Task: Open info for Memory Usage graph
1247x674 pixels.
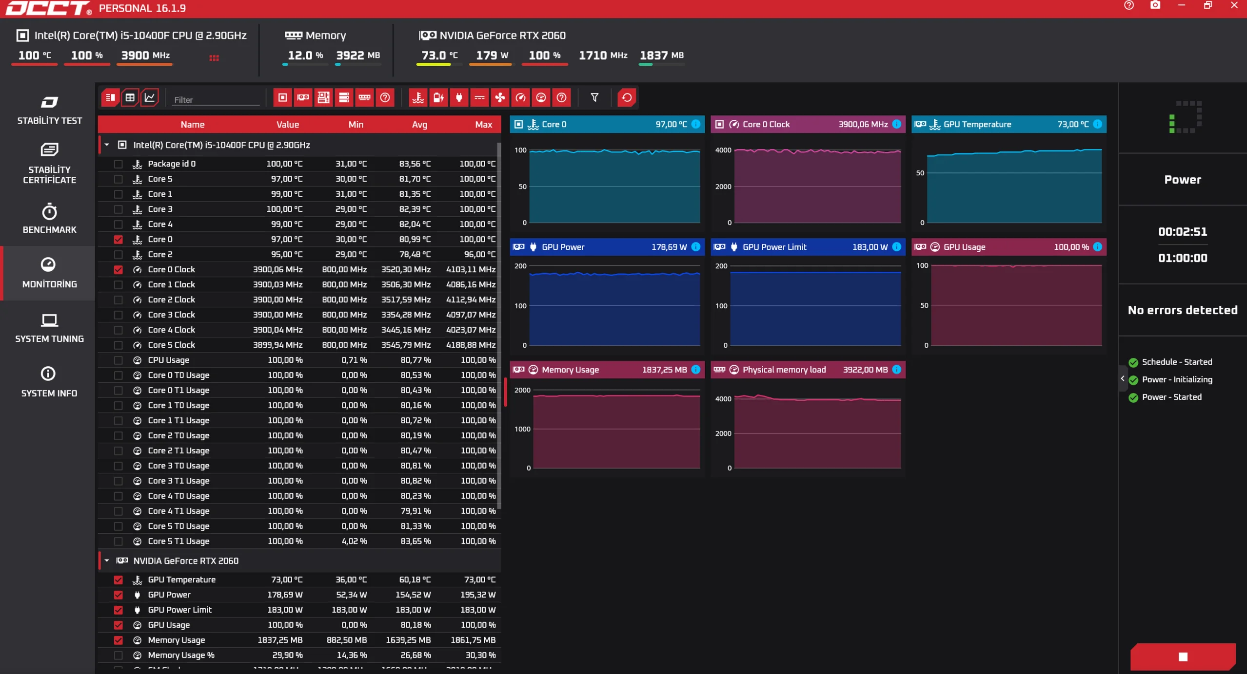Action: tap(696, 370)
